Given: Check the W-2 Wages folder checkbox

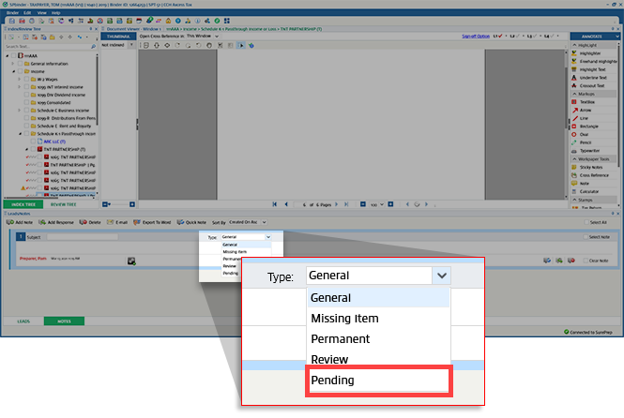Looking at the screenshot, I should [x=25, y=79].
